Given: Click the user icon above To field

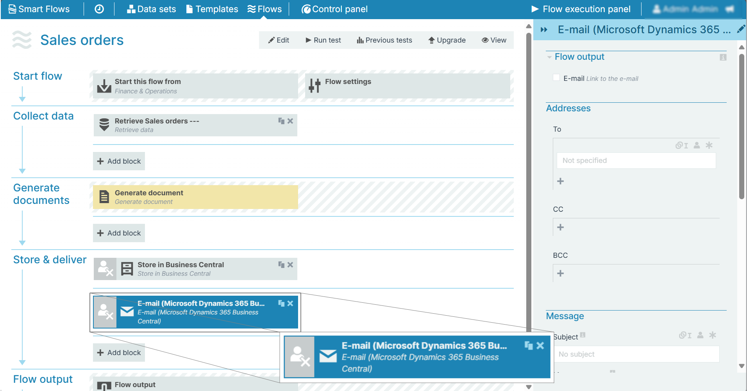Looking at the screenshot, I should (x=697, y=145).
